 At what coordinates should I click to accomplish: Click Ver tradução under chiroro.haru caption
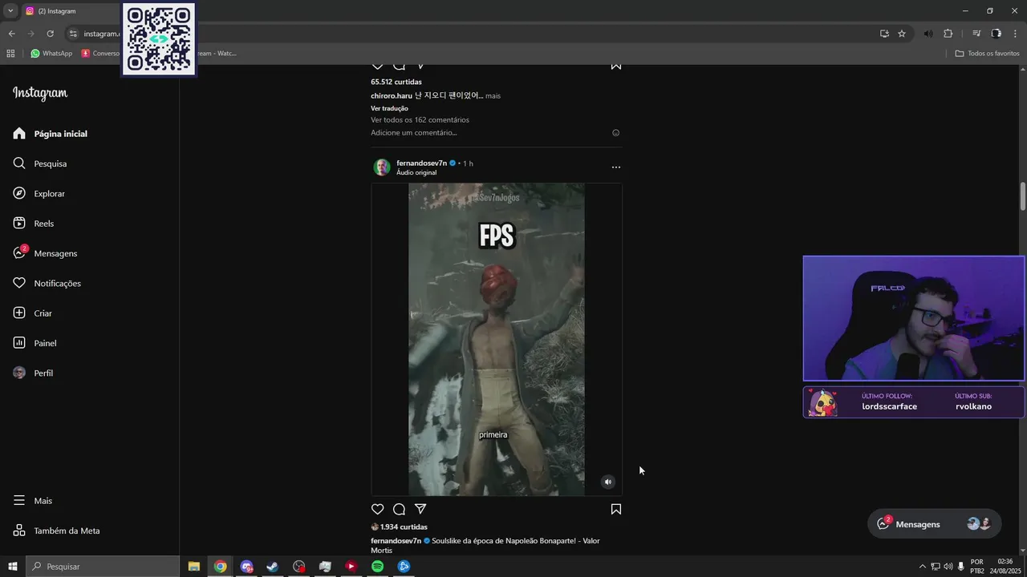click(x=389, y=108)
